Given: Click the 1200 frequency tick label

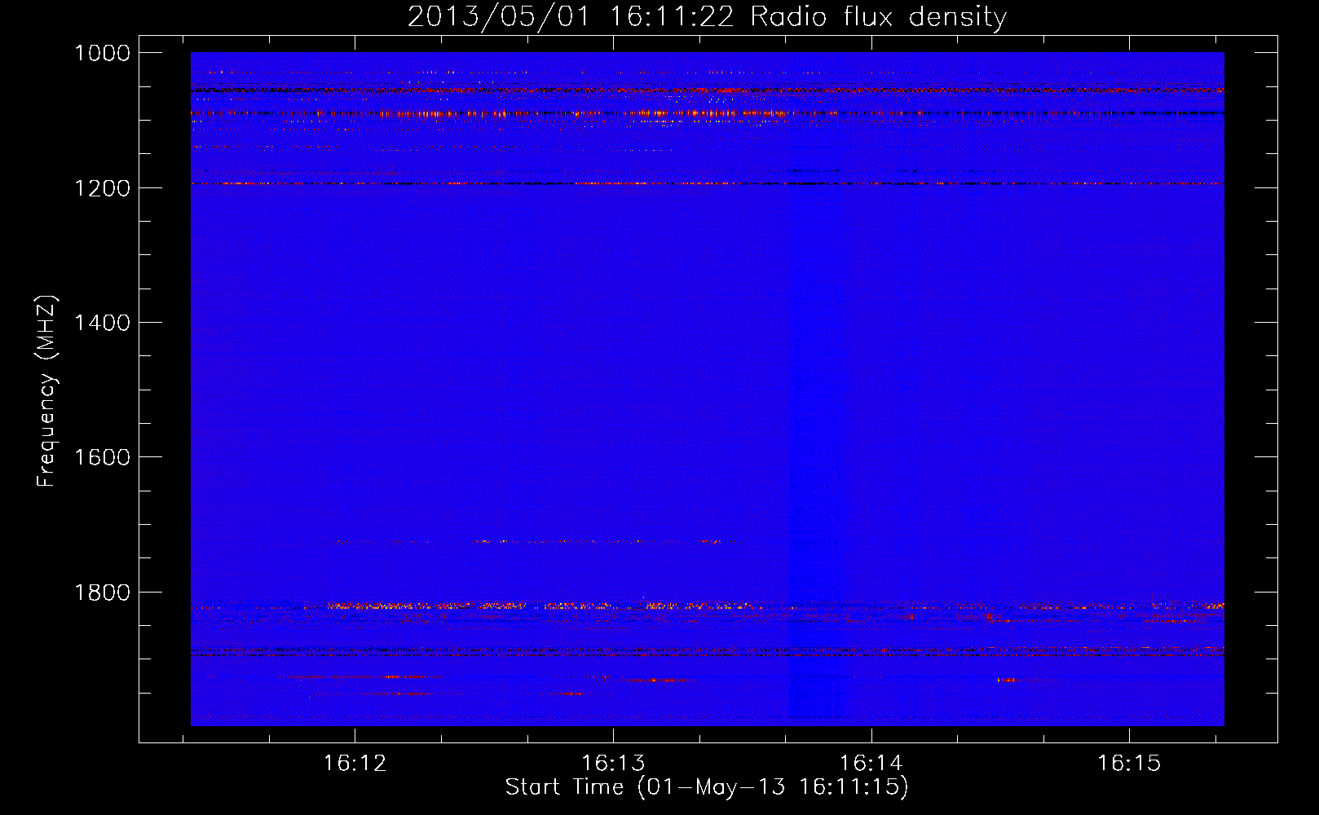Looking at the screenshot, I should coord(102,188).
